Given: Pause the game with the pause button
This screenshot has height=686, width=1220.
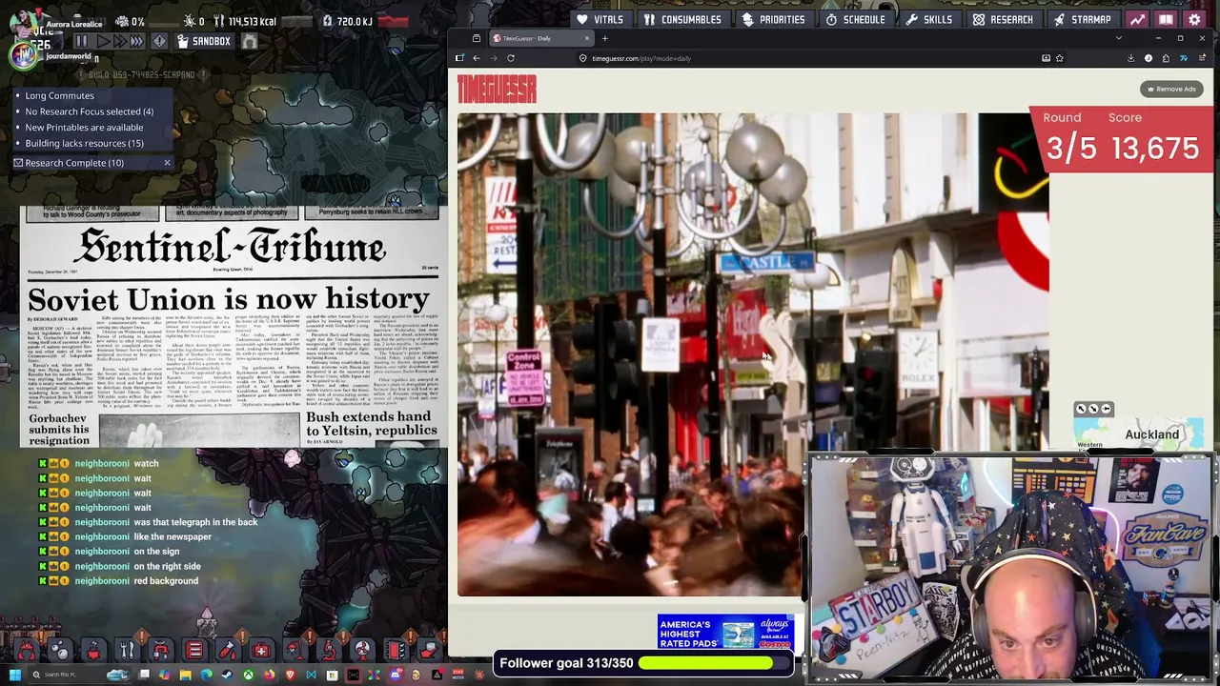Looking at the screenshot, I should click(x=81, y=41).
